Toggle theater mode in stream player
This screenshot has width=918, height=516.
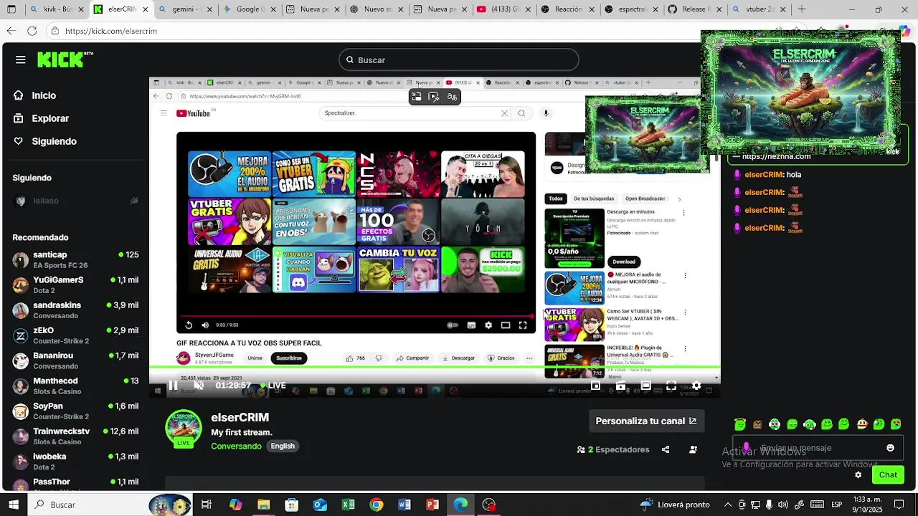(x=645, y=386)
